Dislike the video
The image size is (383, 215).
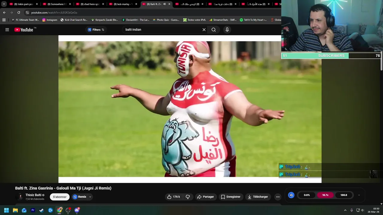[x=188, y=197]
